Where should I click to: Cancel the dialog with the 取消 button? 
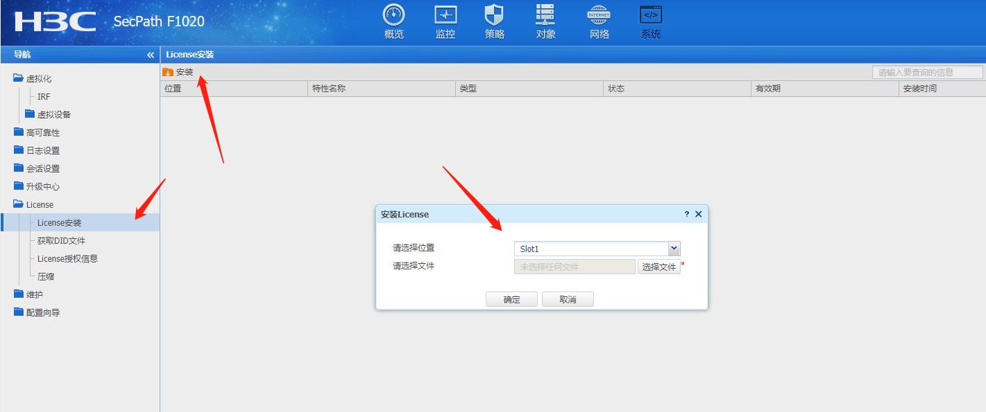[568, 298]
